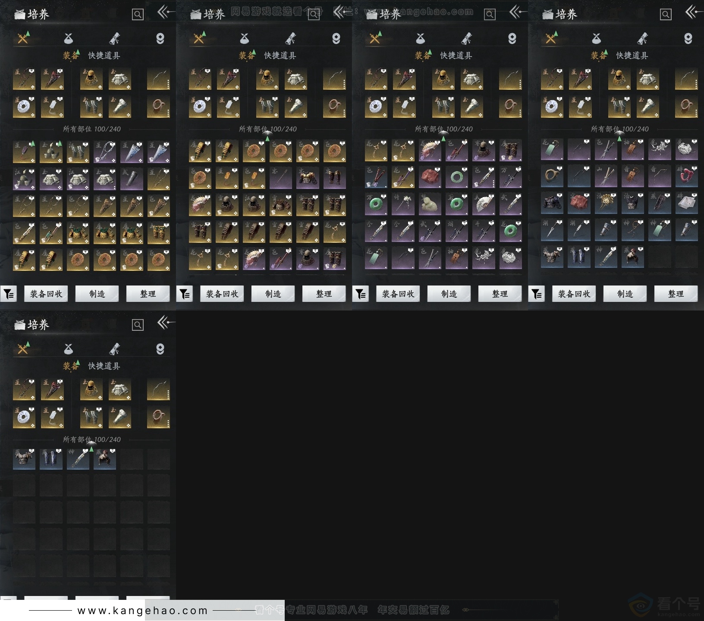Click 制造 button in the third panel

(449, 294)
